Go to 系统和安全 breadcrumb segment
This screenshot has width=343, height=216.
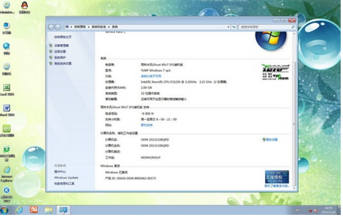99,27
